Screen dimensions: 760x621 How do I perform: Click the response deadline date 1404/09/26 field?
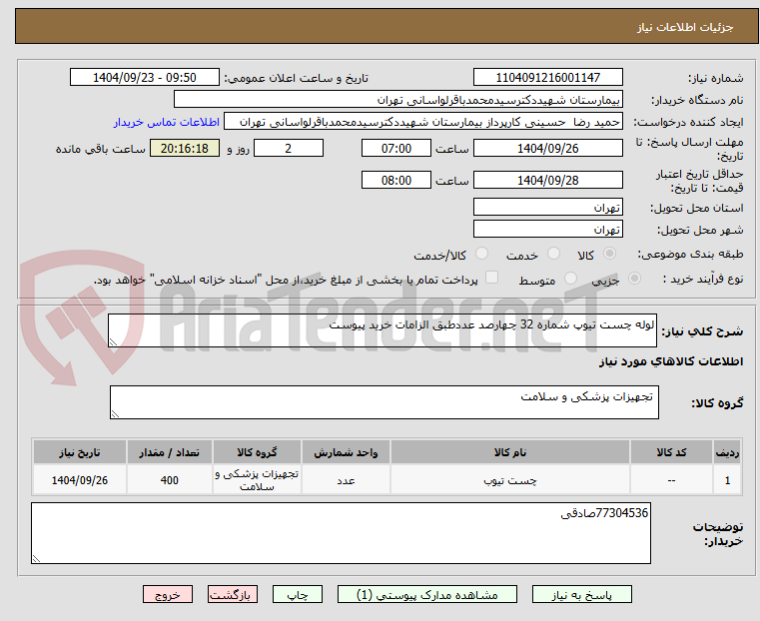pyautogui.click(x=547, y=148)
